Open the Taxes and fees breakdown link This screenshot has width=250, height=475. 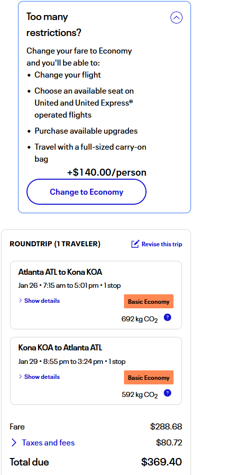(x=48, y=442)
